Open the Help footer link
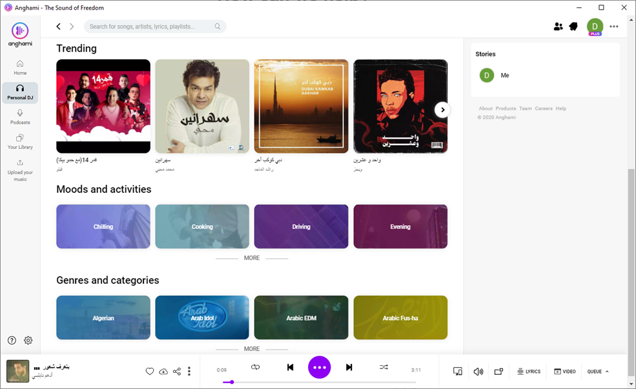The height and width of the screenshot is (389, 636). (560, 108)
